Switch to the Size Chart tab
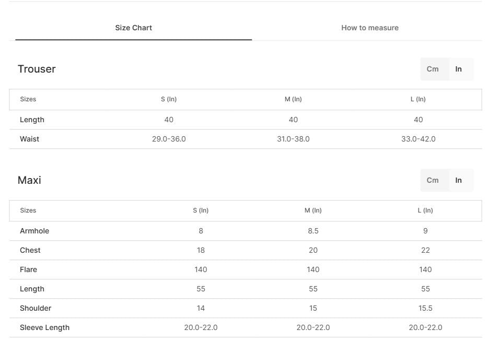This screenshot has width=487, height=353. coord(133,28)
